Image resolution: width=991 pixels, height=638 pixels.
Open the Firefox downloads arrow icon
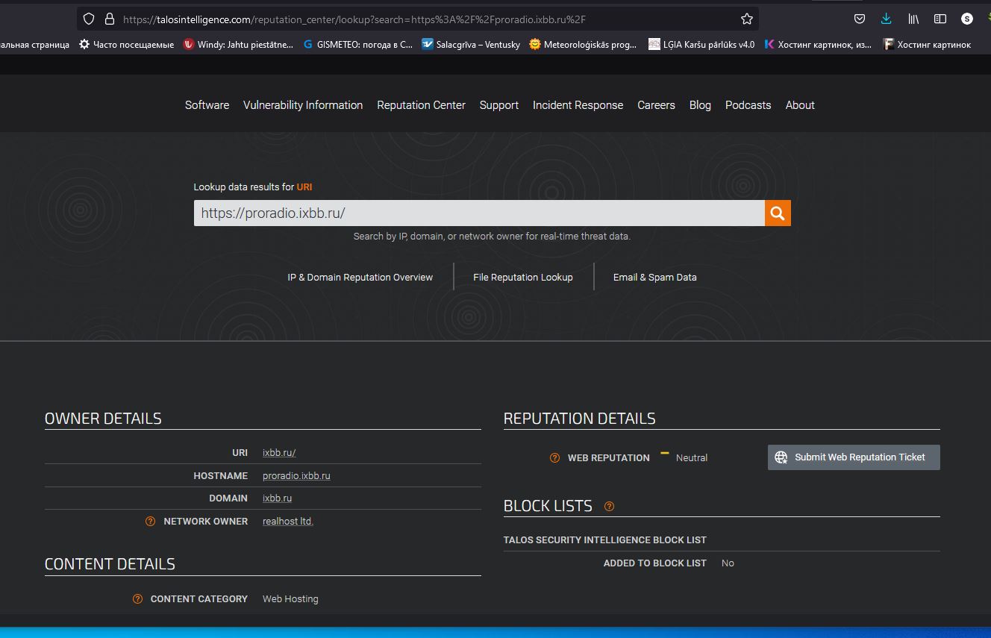tap(886, 19)
